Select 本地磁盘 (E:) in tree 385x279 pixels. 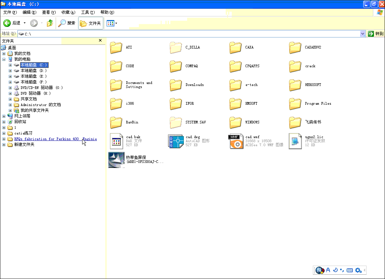click(34, 76)
